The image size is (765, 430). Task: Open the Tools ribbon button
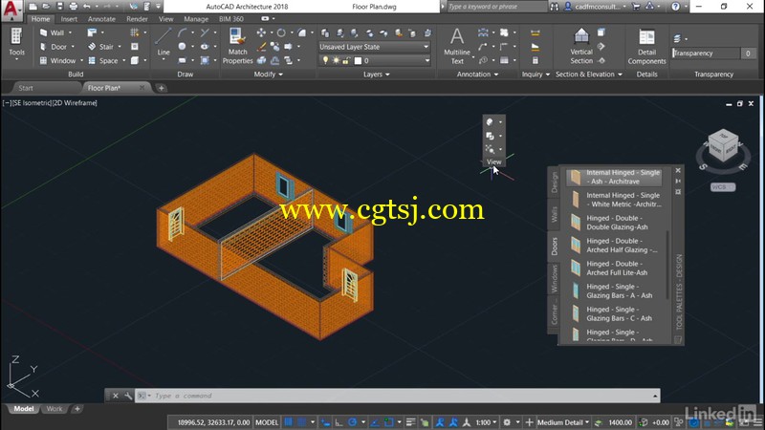click(16, 44)
